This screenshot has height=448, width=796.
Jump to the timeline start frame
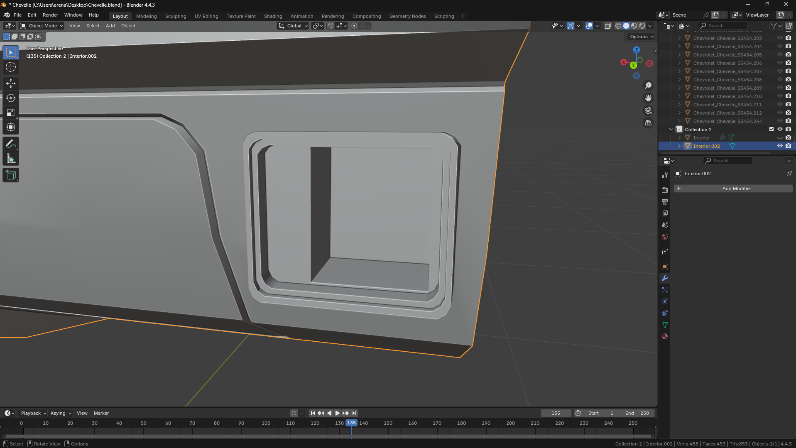pos(313,413)
